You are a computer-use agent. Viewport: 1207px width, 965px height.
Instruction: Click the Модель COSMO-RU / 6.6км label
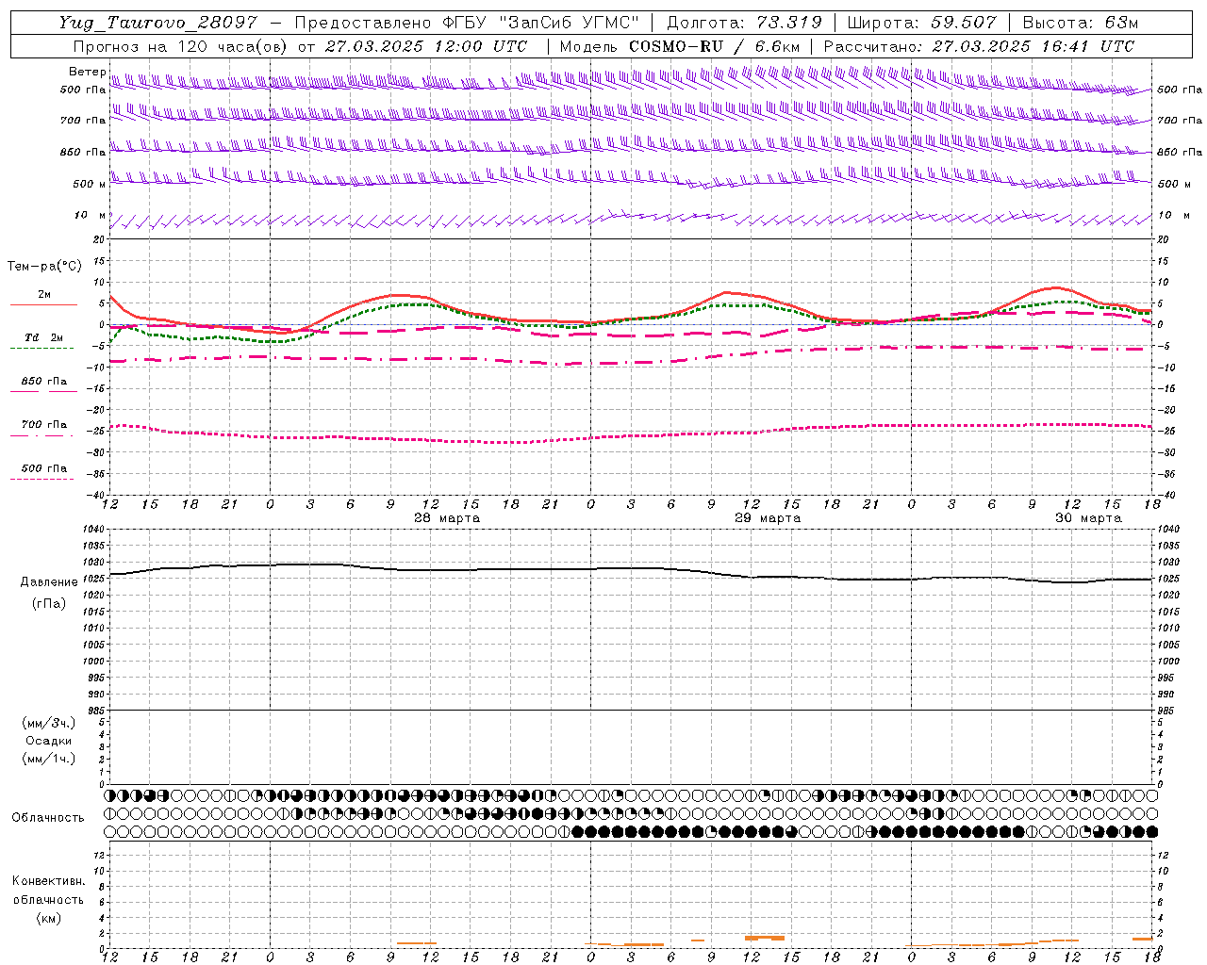click(x=680, y=46)
